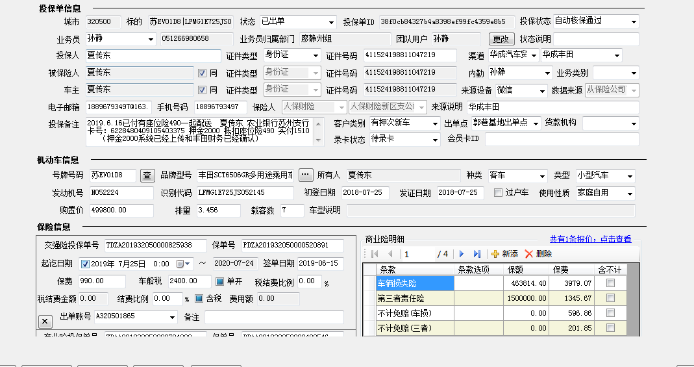This screenshot has width=694, height=367.
Task: Click the X button beside 出单账号
Action: pyautogui.click(x=45, y=321)
